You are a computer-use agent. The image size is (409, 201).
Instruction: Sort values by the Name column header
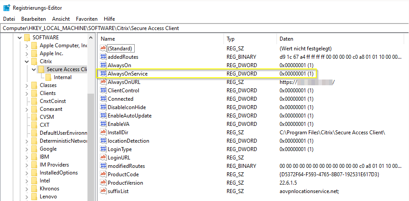click(161, 39)
